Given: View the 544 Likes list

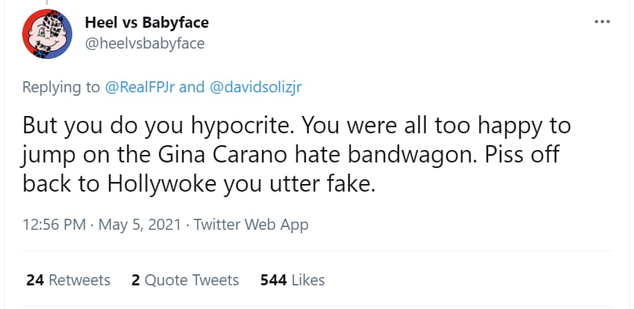Looking at the screenshot, I should pos(293,280).
